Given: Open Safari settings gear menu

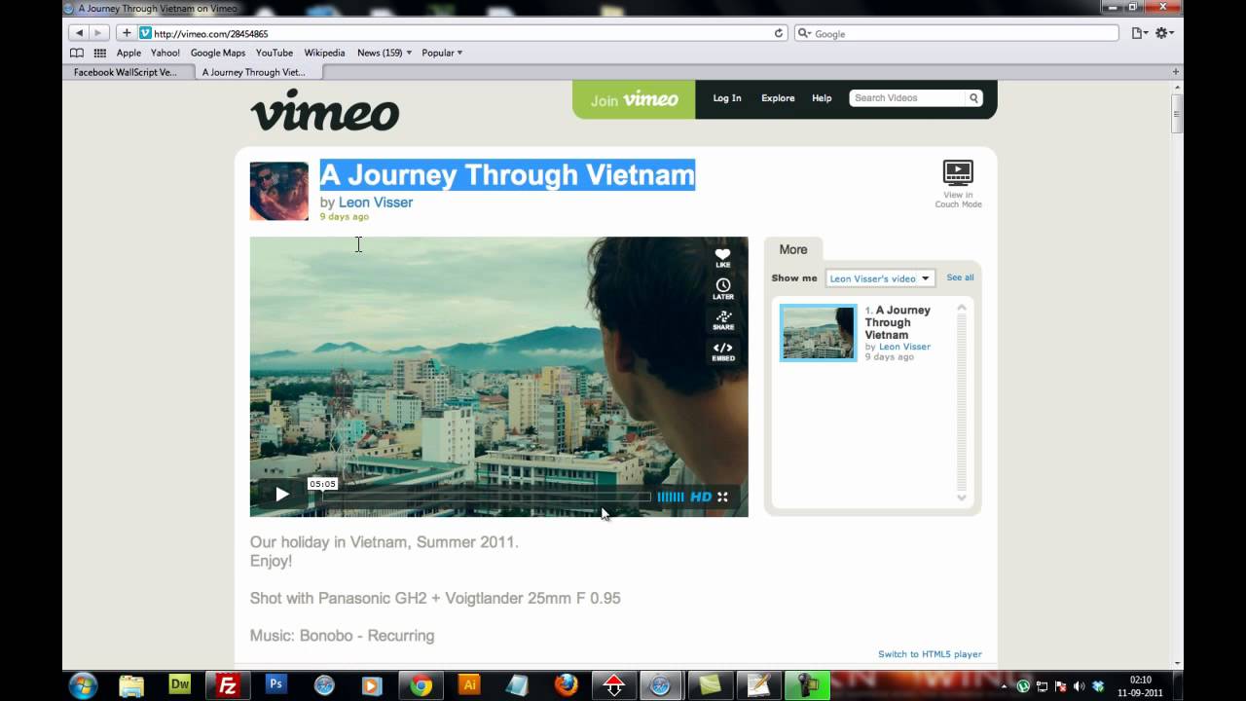Looking at the screenshot, I should (x=1164, y=33).
